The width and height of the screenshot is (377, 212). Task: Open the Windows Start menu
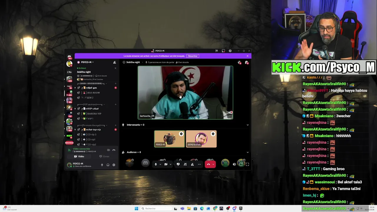(x=136, y=208)
